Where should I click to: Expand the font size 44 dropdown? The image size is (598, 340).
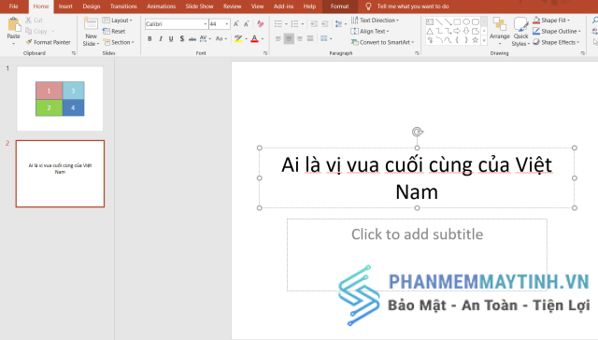tap(227, 24)
